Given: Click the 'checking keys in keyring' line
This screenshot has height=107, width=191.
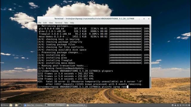Looking at the screenshot, I should 93,39.
